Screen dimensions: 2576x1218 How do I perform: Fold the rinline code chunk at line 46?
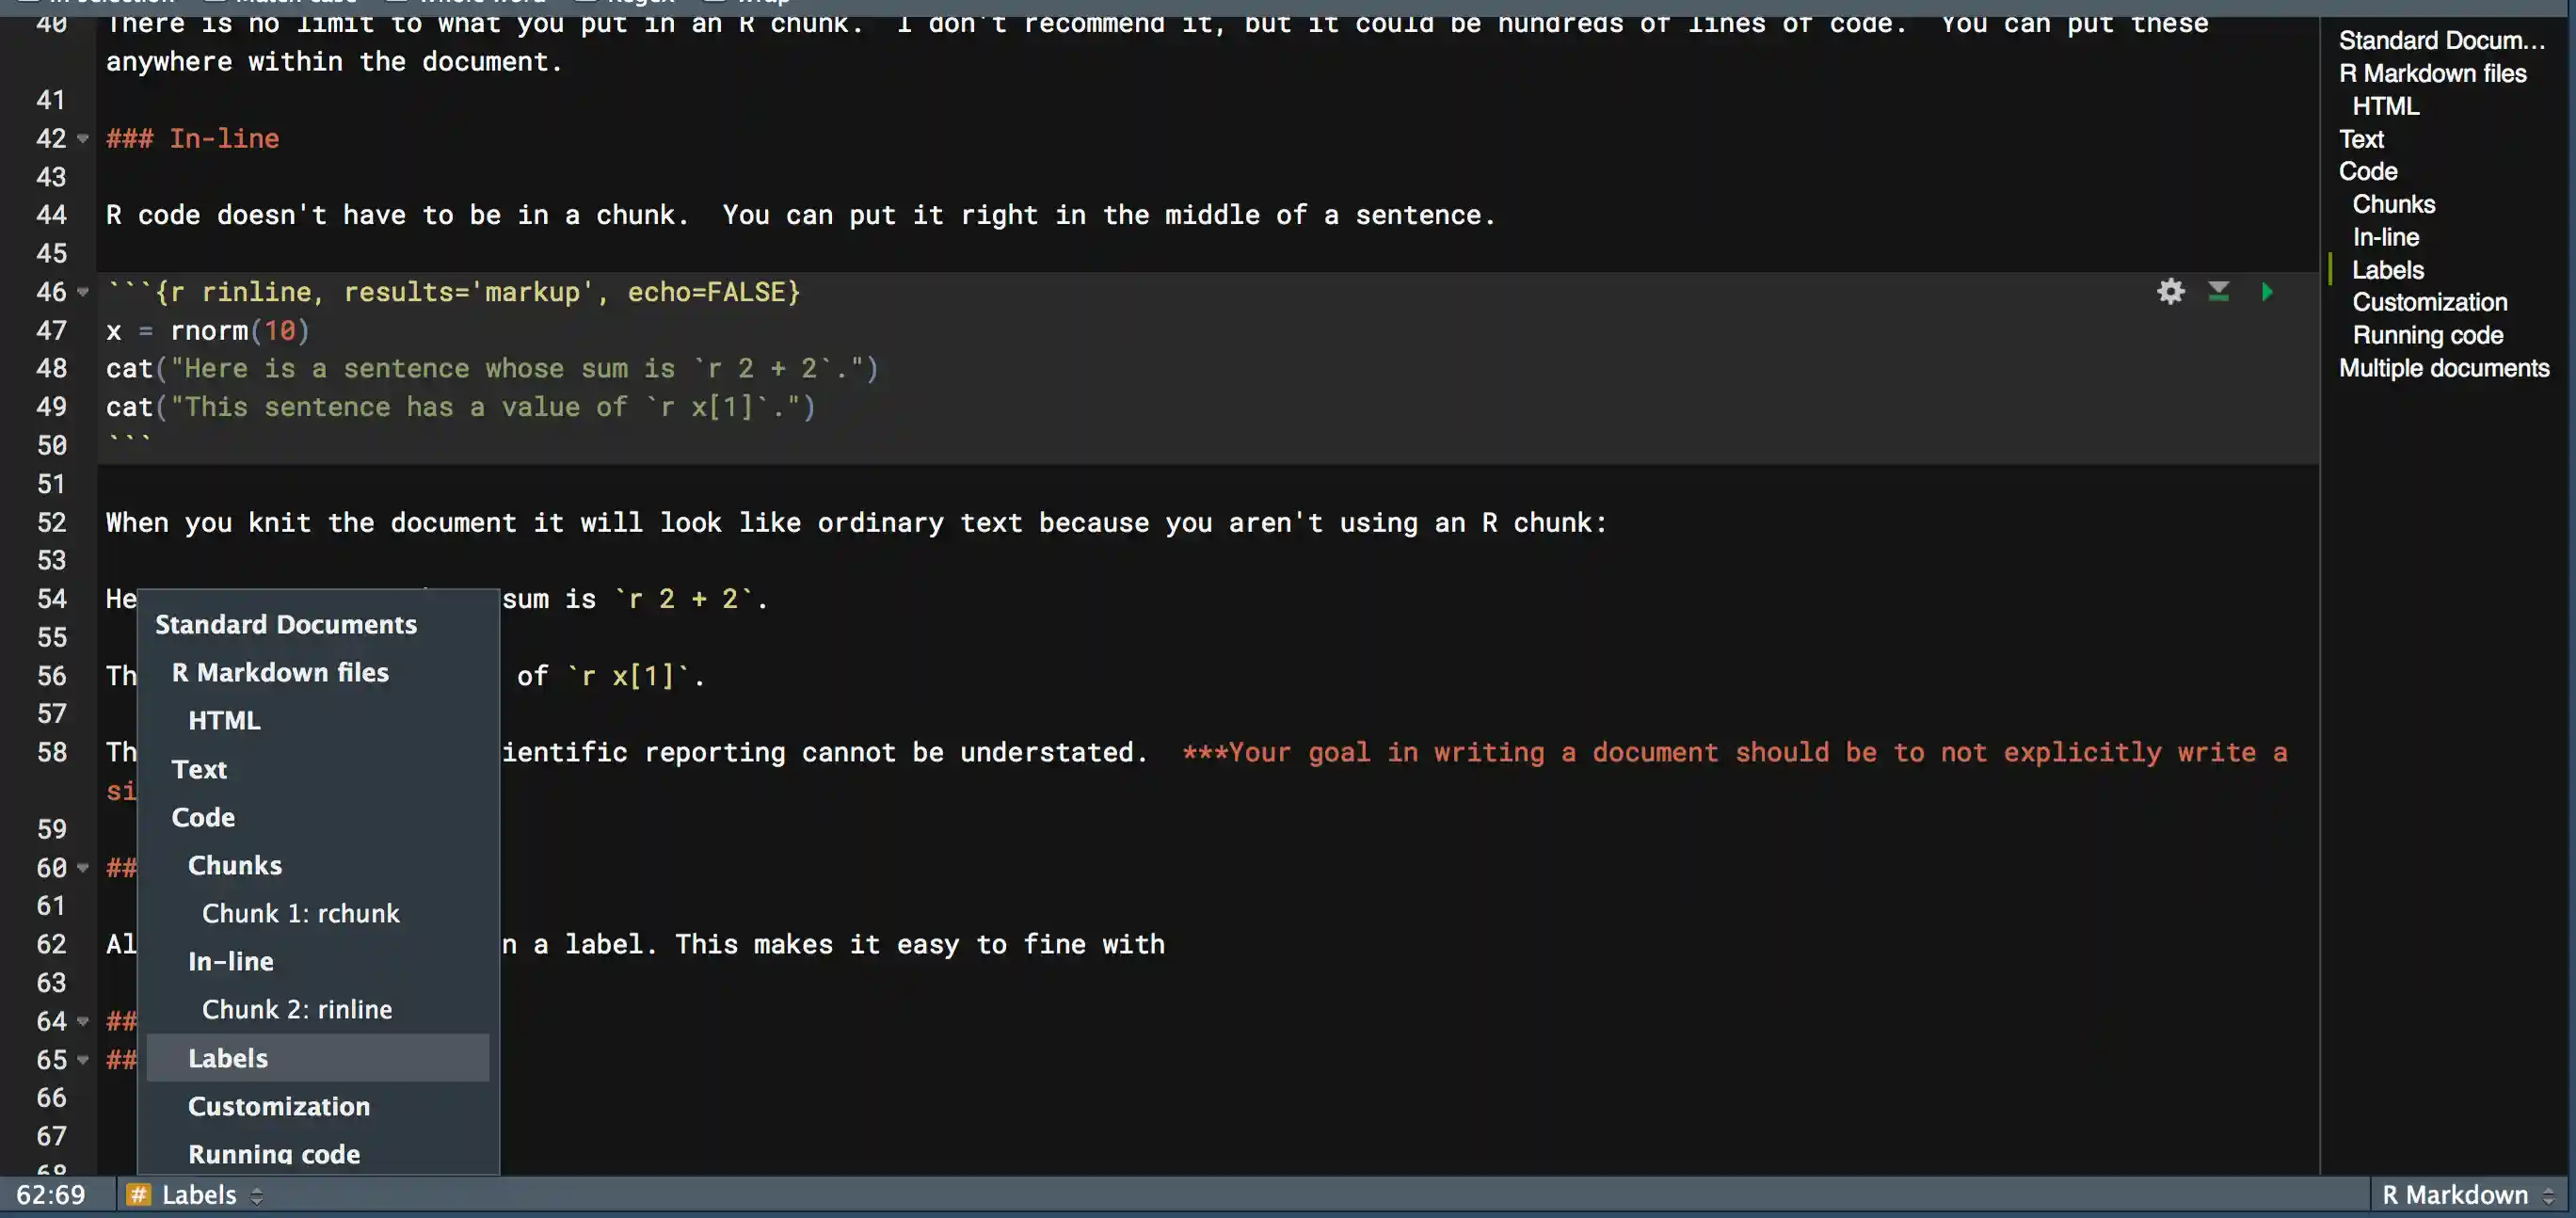point(83,292)
